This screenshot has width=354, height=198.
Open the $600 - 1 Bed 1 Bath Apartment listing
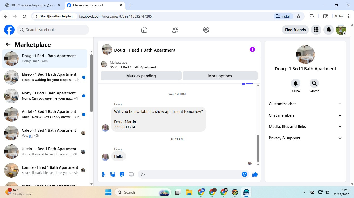point(133,67)
